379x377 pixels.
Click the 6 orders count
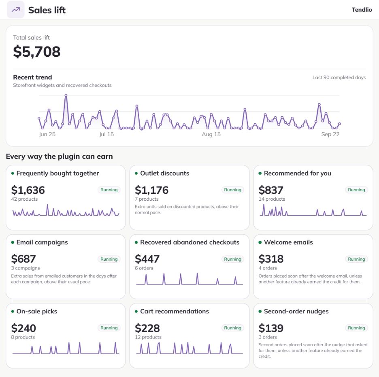(x=144, y=268)
